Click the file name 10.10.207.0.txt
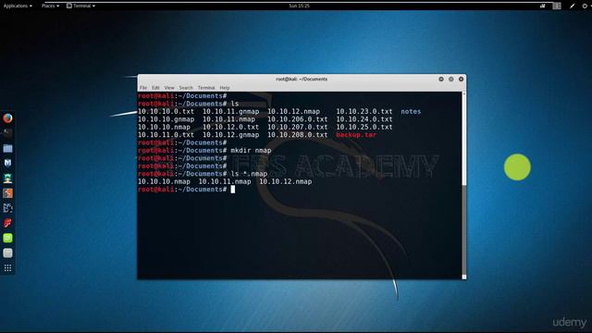The height and width of the screenshot is (333, 592). [298, 128]
